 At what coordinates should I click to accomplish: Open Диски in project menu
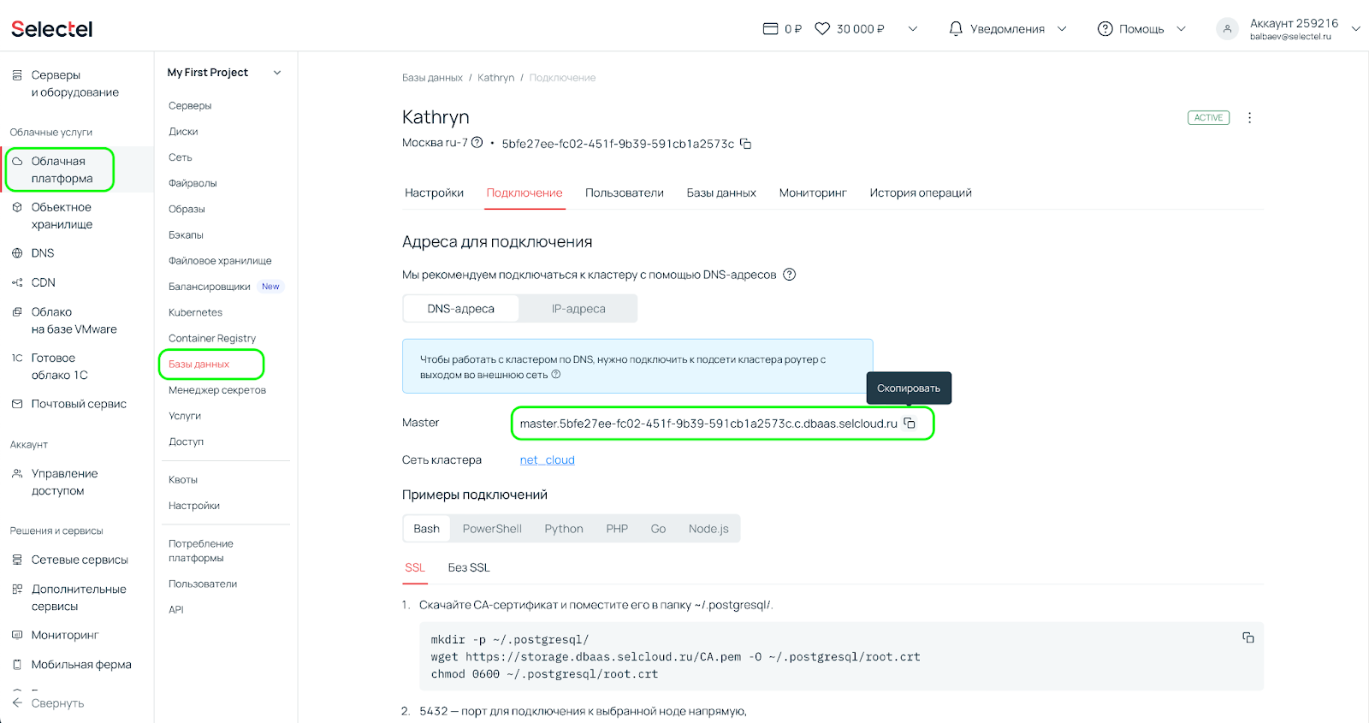[x=183, y=132]
